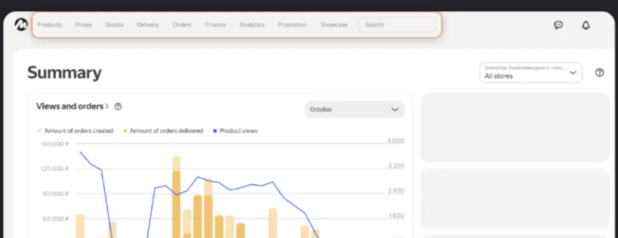Click the Search input field
The image size is (618, 238).
point(397,25)
